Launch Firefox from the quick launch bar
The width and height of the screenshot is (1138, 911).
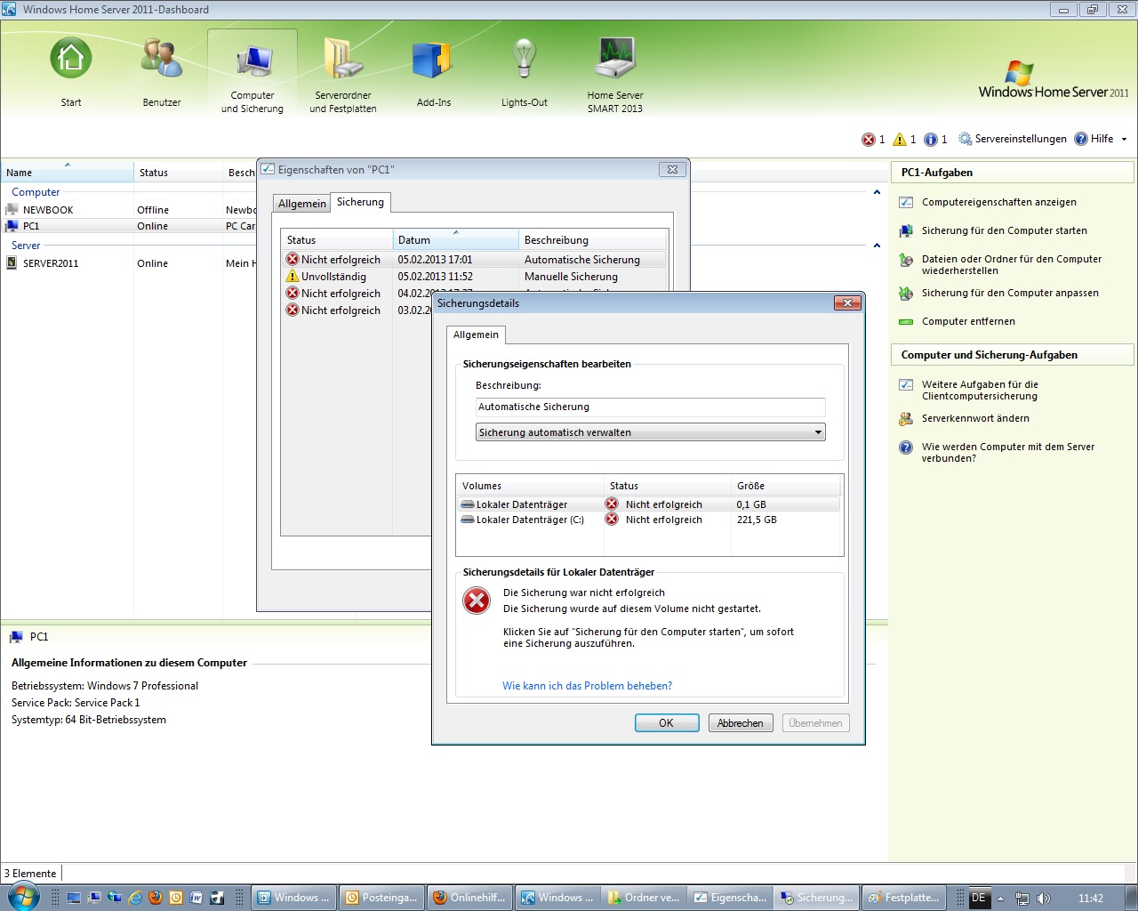[x=156, y=898]
